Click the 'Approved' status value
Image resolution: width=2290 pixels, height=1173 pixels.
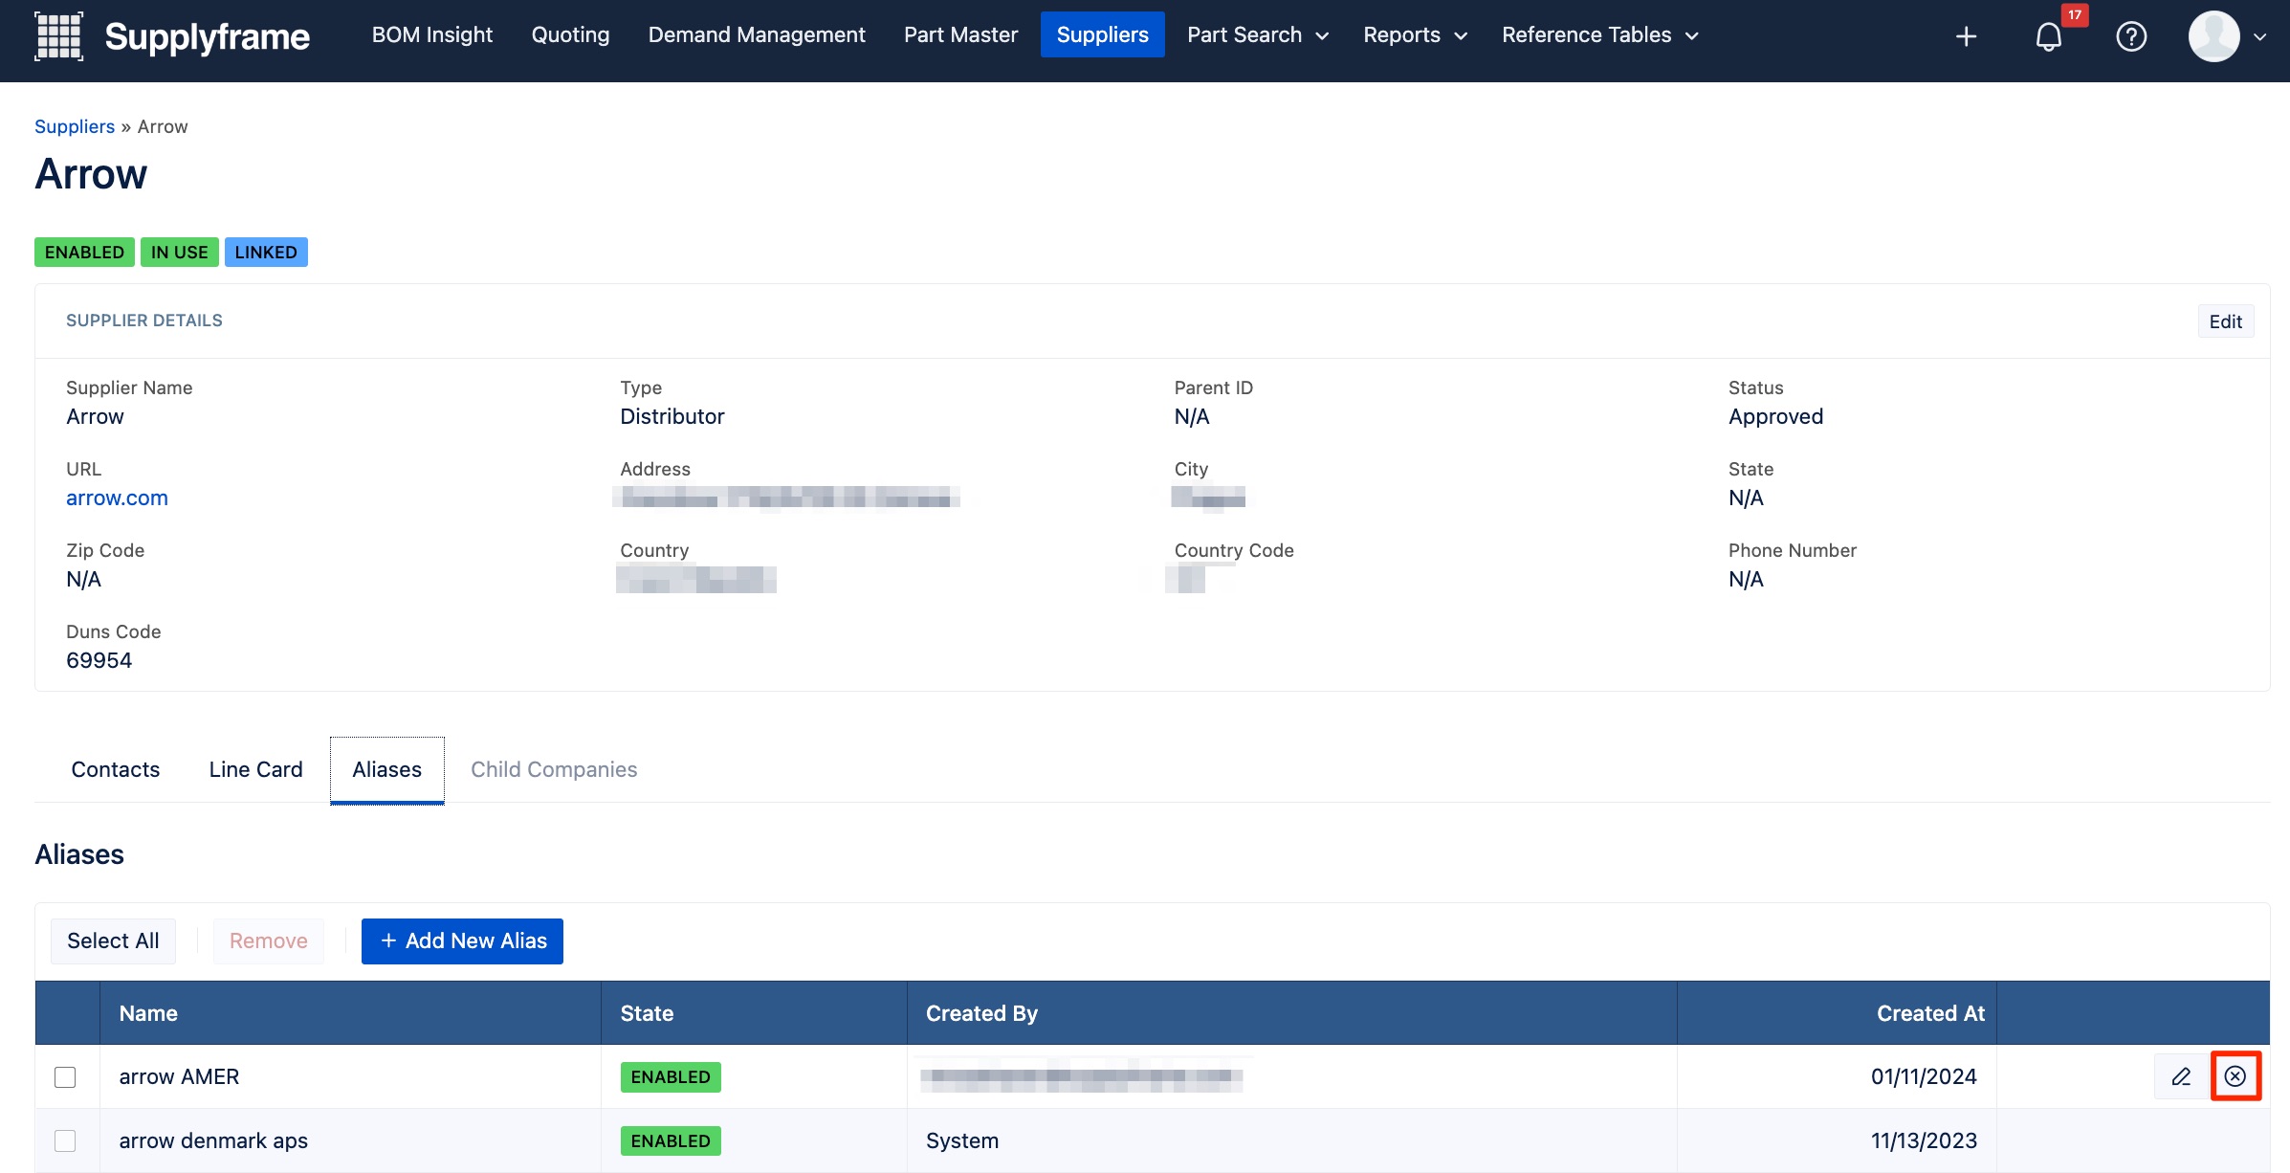[1775, 416]
